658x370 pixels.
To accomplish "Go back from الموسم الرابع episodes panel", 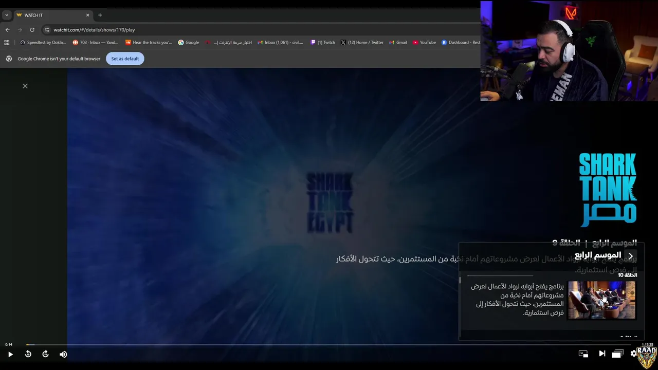I will (631, 256).
